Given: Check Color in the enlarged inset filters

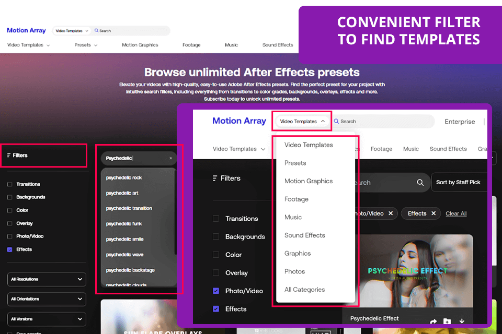Looking at the screenshot, I should pyautogui.click(x=216, y=255).
